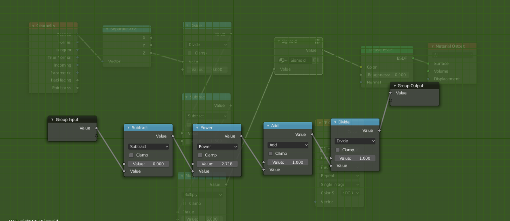Open operation dropdown in Divide node valued 1.000
Screen dimensions: 510x221
355,141
